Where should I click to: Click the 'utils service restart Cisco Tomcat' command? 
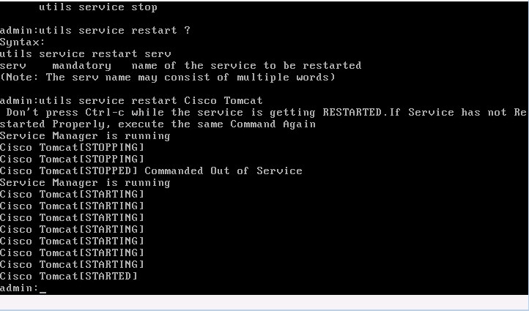(151, 101)
